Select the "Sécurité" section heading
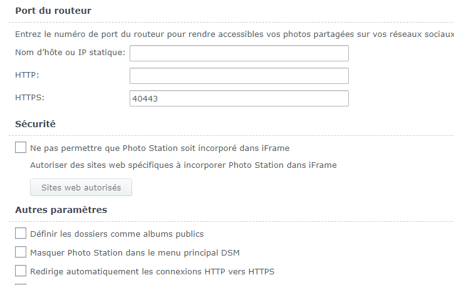454x285 pixels. click(35, 124)
